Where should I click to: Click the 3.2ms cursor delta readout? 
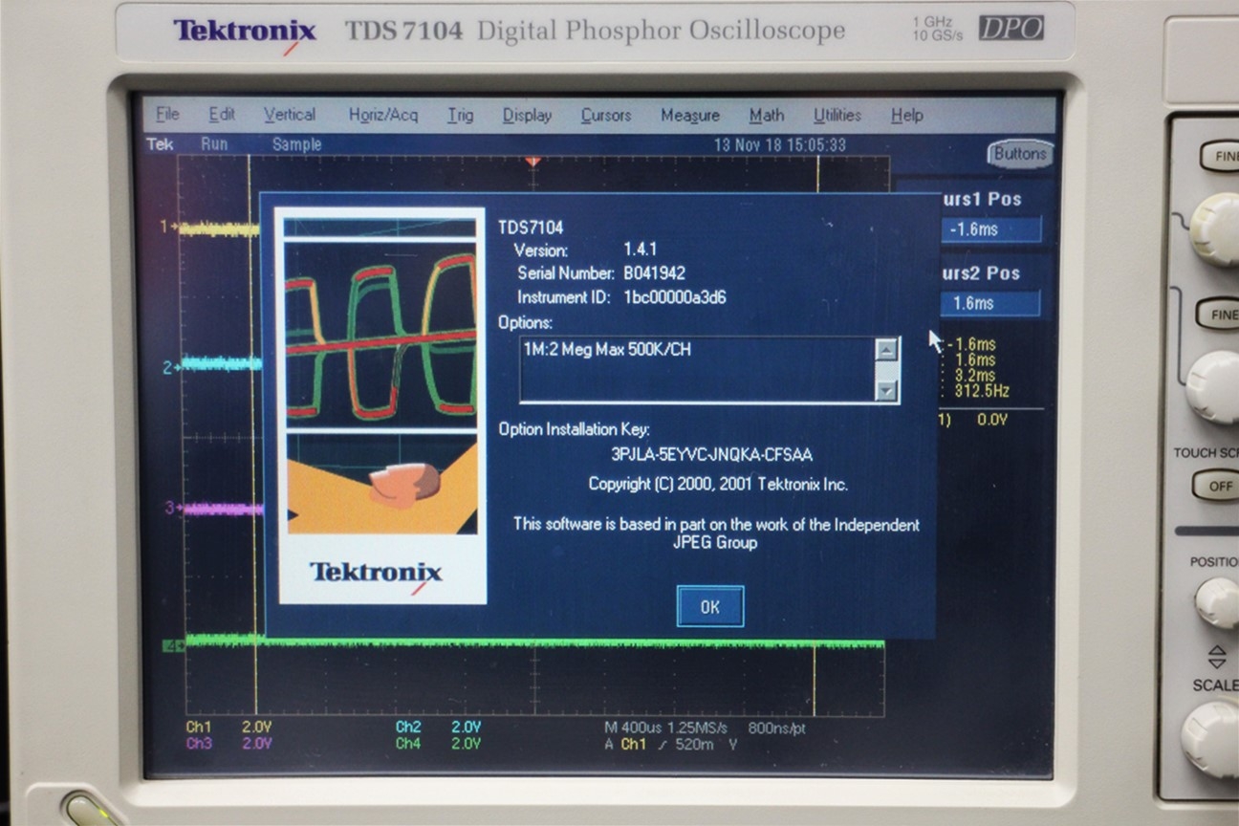[974, 376]
